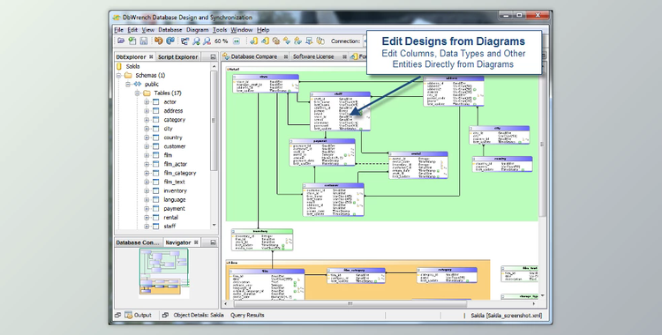Viewport: 662px width, 335px height.
Task: Close the Navigator tab
Action: (x=196, y=242)
